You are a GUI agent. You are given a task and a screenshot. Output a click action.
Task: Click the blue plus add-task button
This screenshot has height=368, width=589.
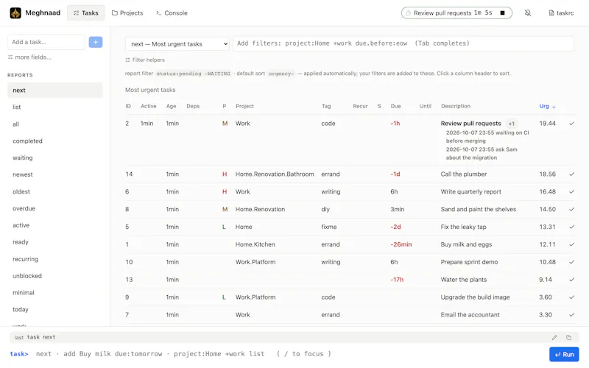click(96, 42)
